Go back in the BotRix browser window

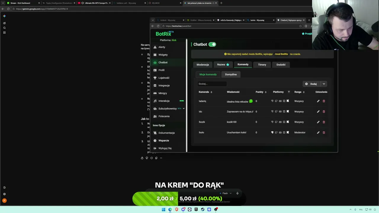click(x=153, y=26)
